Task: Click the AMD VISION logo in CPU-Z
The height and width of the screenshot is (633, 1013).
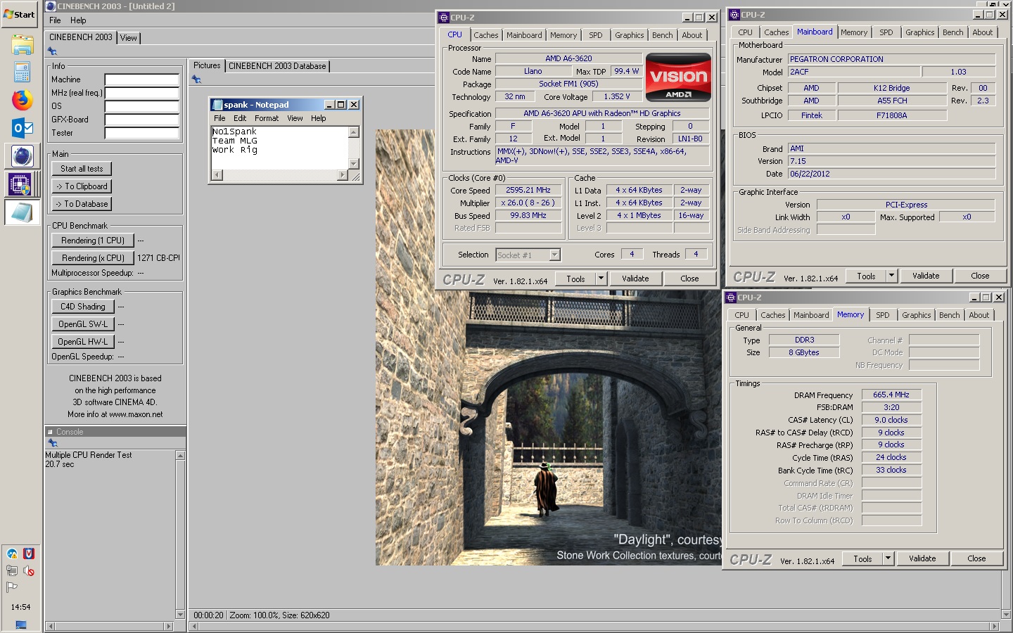Action: click(x=678, y=77)
